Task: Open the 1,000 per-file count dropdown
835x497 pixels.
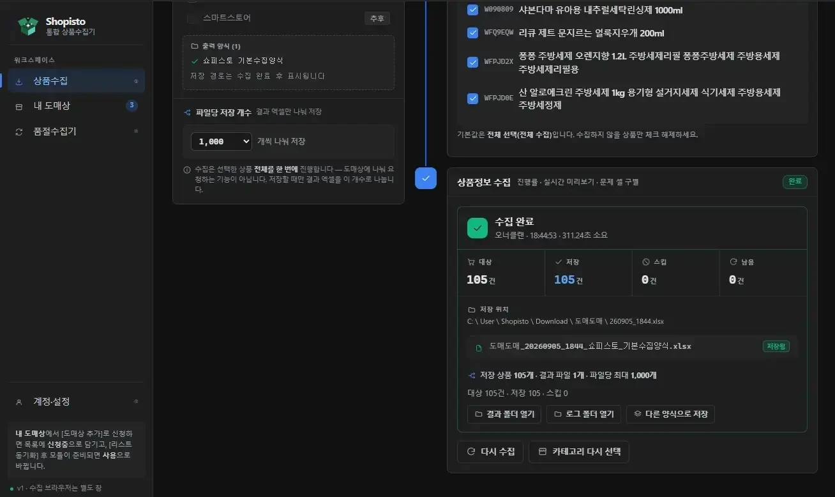Action: (x=222, y=141)
